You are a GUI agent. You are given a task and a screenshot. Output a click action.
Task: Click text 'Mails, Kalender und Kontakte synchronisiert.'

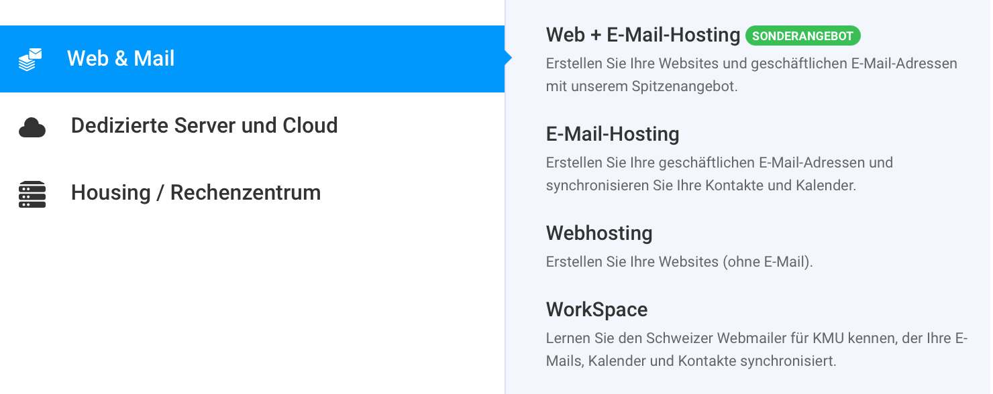coord(691,361)
